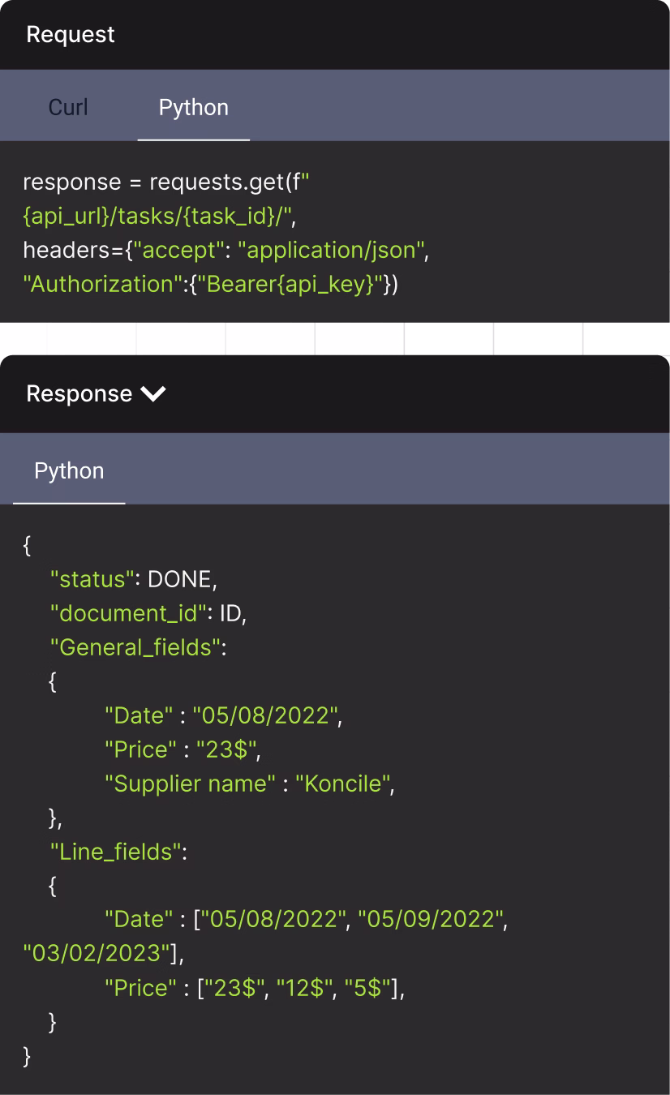Click the {api_url}/tasks/{task_id}/ string
This screenshot has width=670, height=1095.
point(157,217)
